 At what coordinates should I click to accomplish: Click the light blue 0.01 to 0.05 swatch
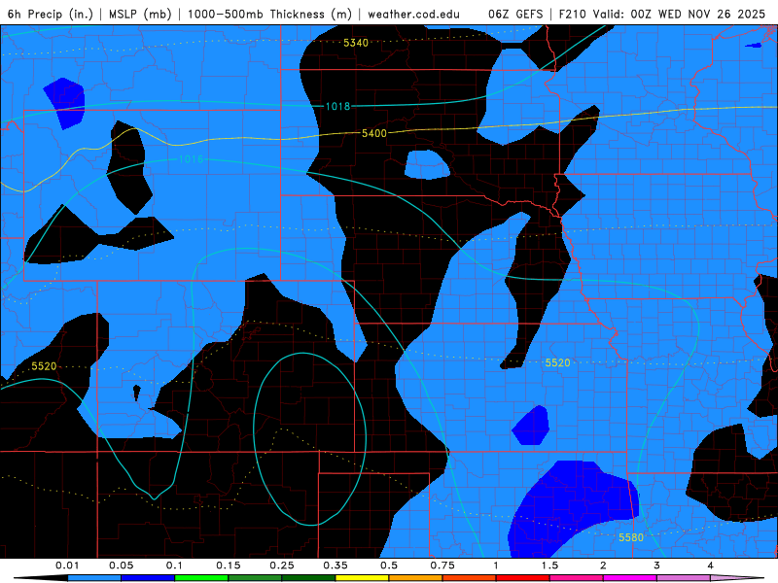pos(94,578)
